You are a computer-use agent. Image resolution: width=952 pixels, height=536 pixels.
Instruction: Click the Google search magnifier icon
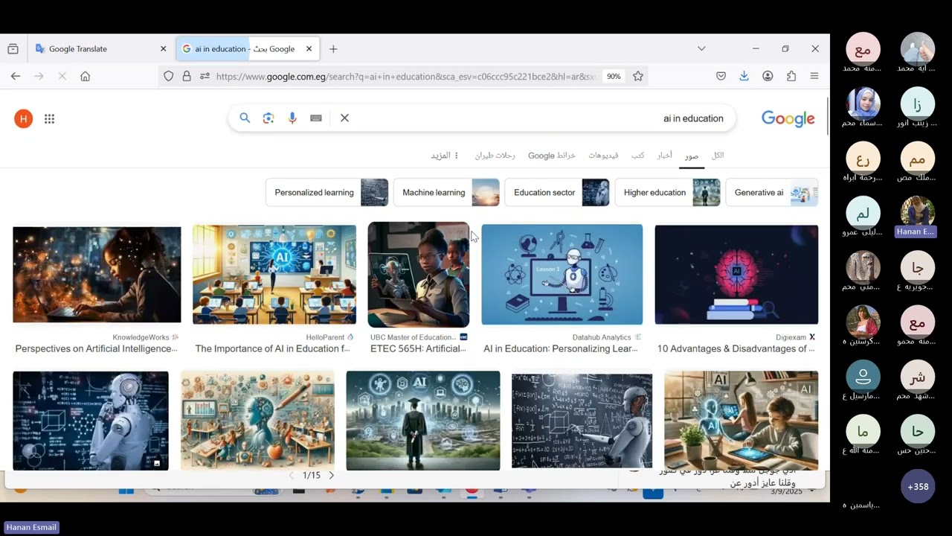(x=245, y=118)
